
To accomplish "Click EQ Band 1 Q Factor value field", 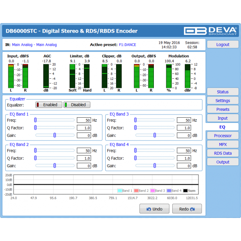I will tap(84, 128).
